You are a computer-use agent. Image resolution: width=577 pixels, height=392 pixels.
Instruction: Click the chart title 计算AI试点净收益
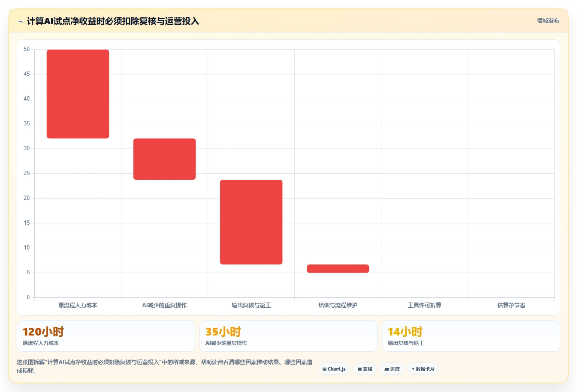pos(113,21)
